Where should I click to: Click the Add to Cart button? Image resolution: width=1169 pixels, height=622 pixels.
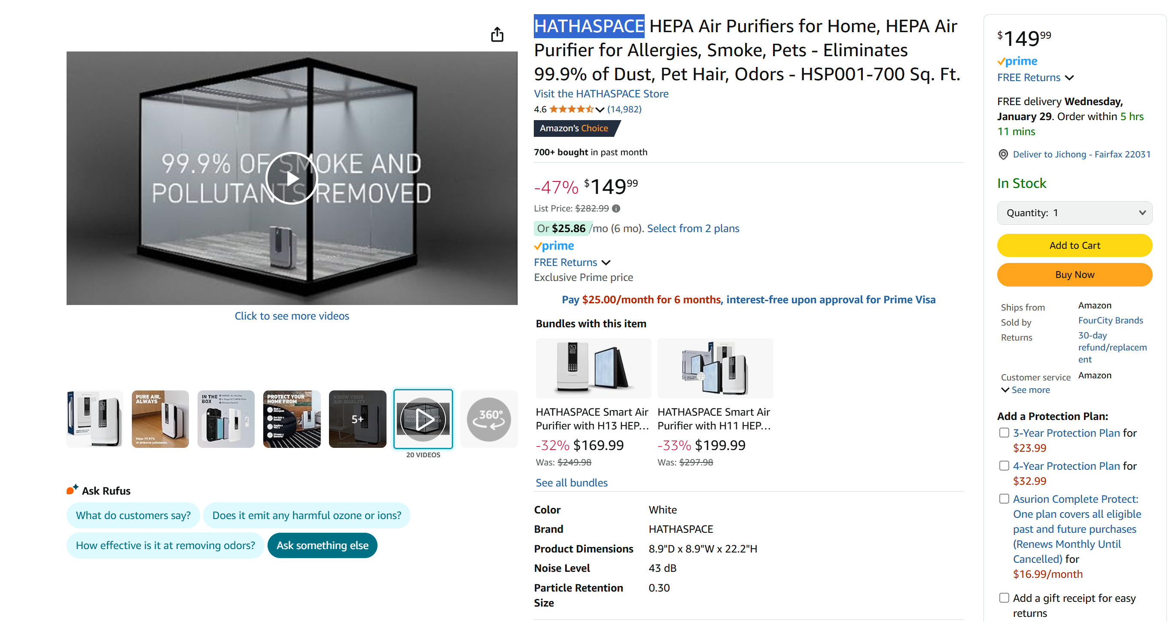(1074, 246)
